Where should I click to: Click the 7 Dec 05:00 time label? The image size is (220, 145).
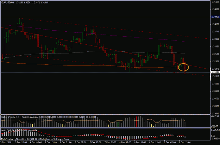coord(81,143)
